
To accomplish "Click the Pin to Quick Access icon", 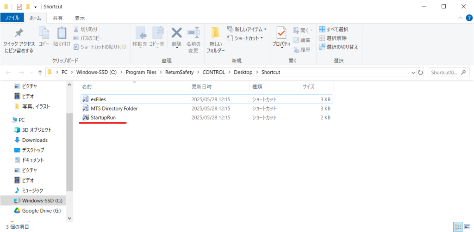I will click(x=19, y=34).
